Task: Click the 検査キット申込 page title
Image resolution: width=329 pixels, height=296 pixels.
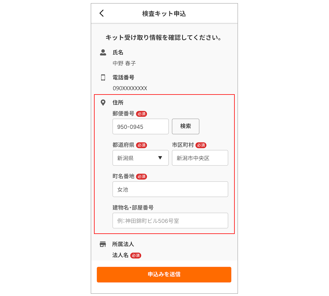Action: pyautogui.click(x=164, y=14)
